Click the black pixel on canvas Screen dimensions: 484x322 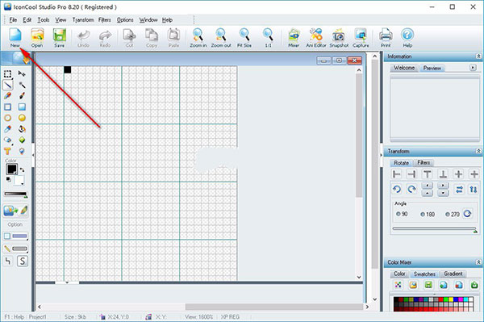(x=67, y=69)
